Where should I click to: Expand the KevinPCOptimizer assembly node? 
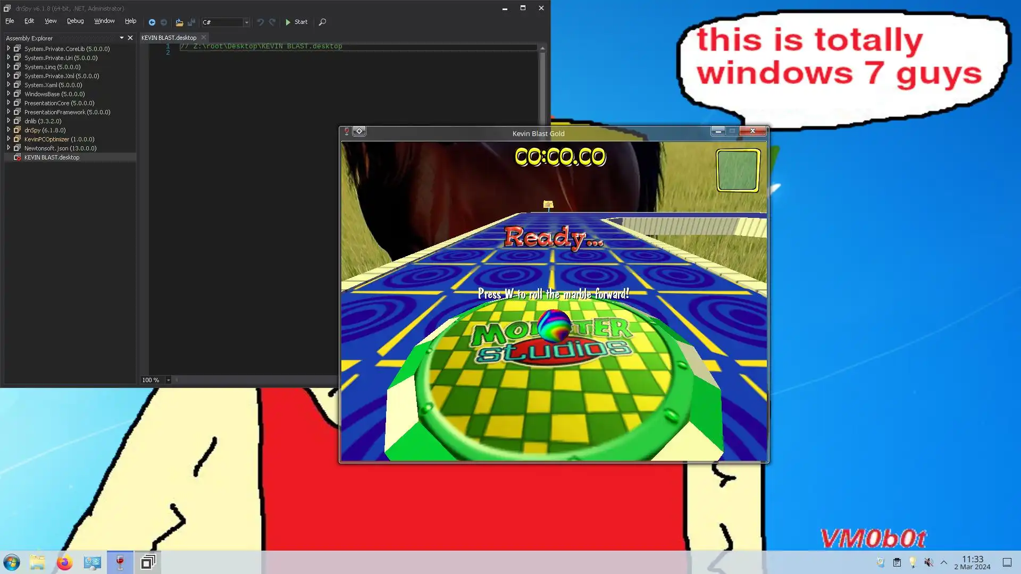pos(9,139)
